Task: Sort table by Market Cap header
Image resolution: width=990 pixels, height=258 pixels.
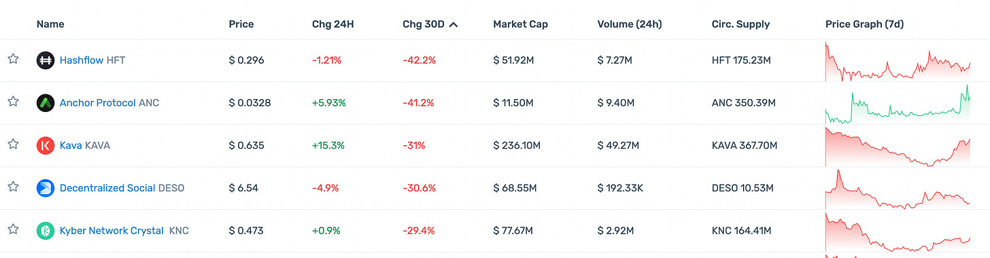Action: 520,24
